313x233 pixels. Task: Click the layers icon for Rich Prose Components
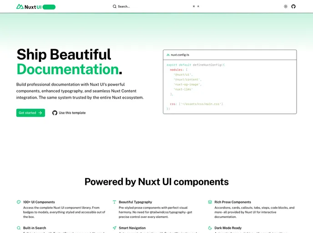[x=210, y=202]
